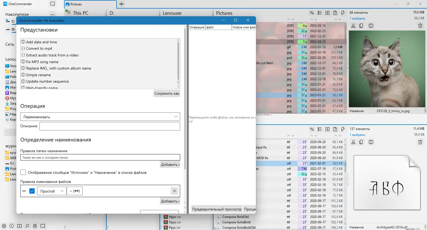Click the Описание text field
This screenshot has width=427, height=230.
coord(110,126)
